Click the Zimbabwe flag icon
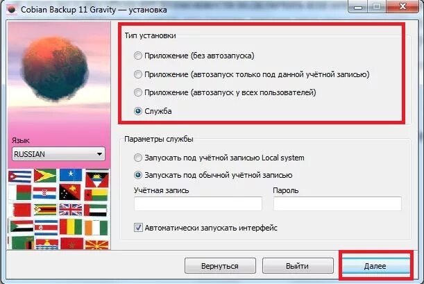 [45, 210]
